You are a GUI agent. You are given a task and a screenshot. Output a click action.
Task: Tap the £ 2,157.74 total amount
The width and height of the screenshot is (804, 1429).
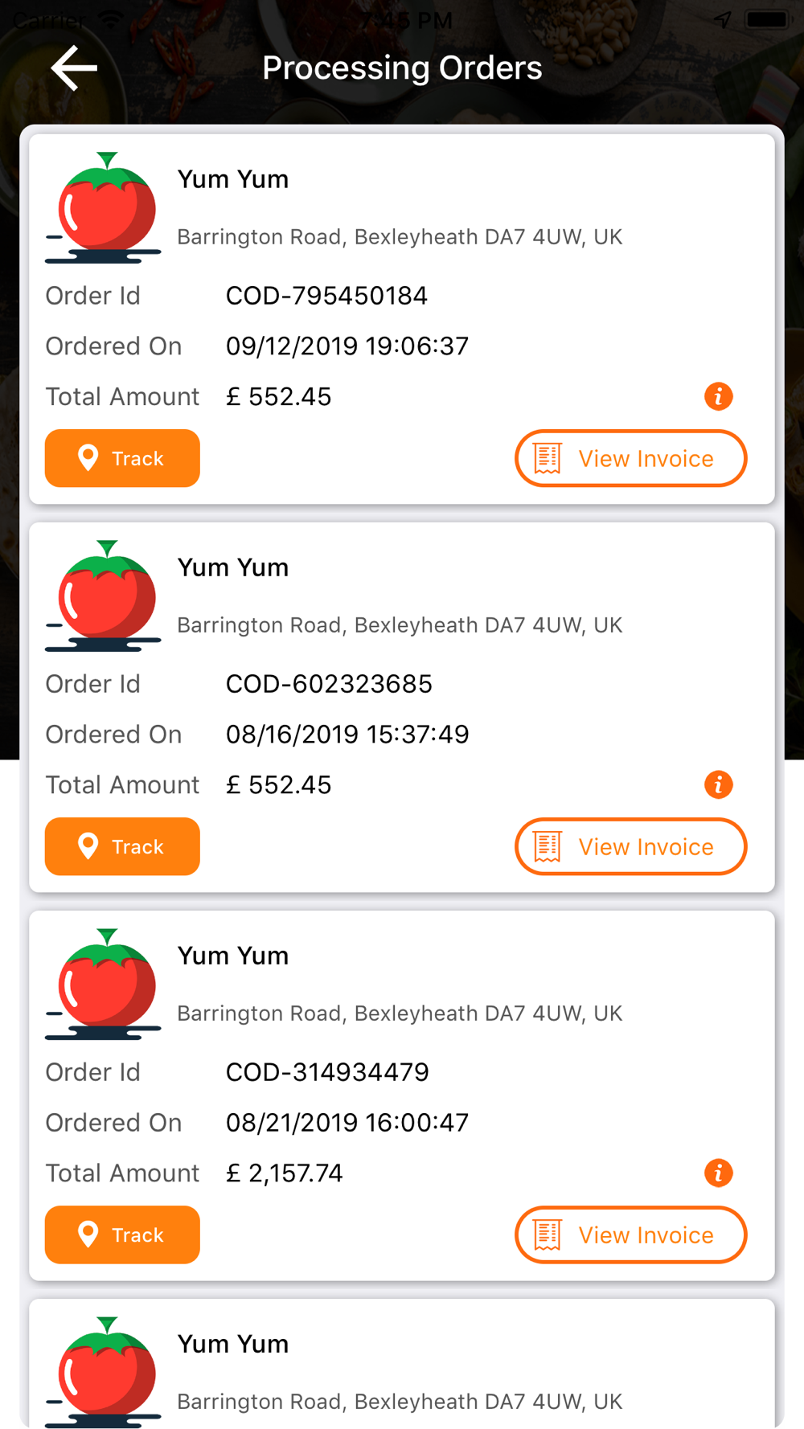click(x=284, y=1173)
